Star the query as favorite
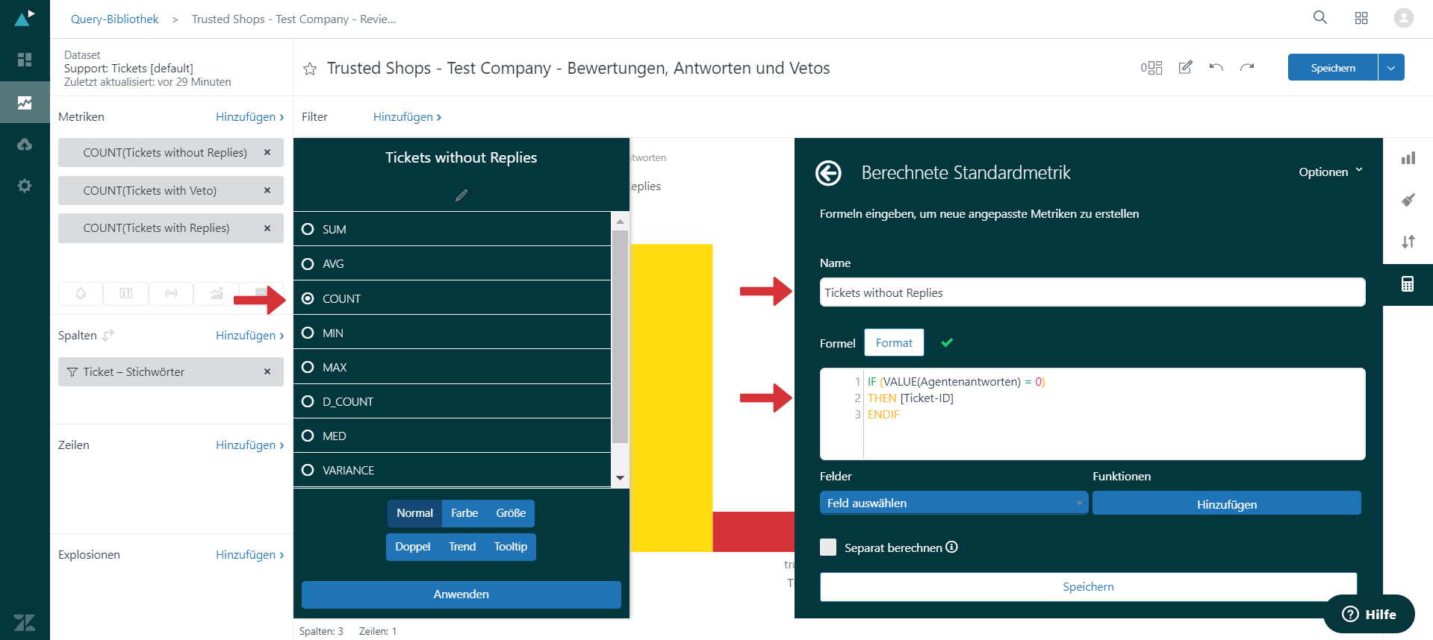Viewport: 1433px width, 640px height. point(310,69)
